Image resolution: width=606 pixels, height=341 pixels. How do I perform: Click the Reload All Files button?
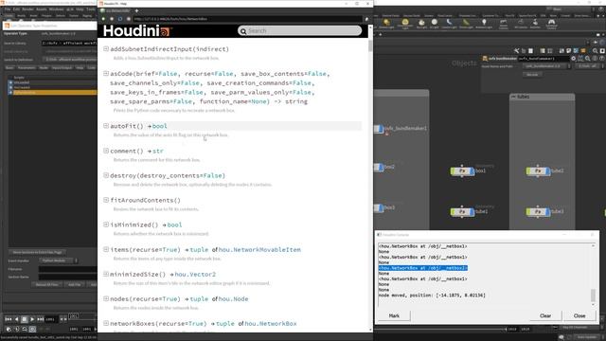point(46,284)
